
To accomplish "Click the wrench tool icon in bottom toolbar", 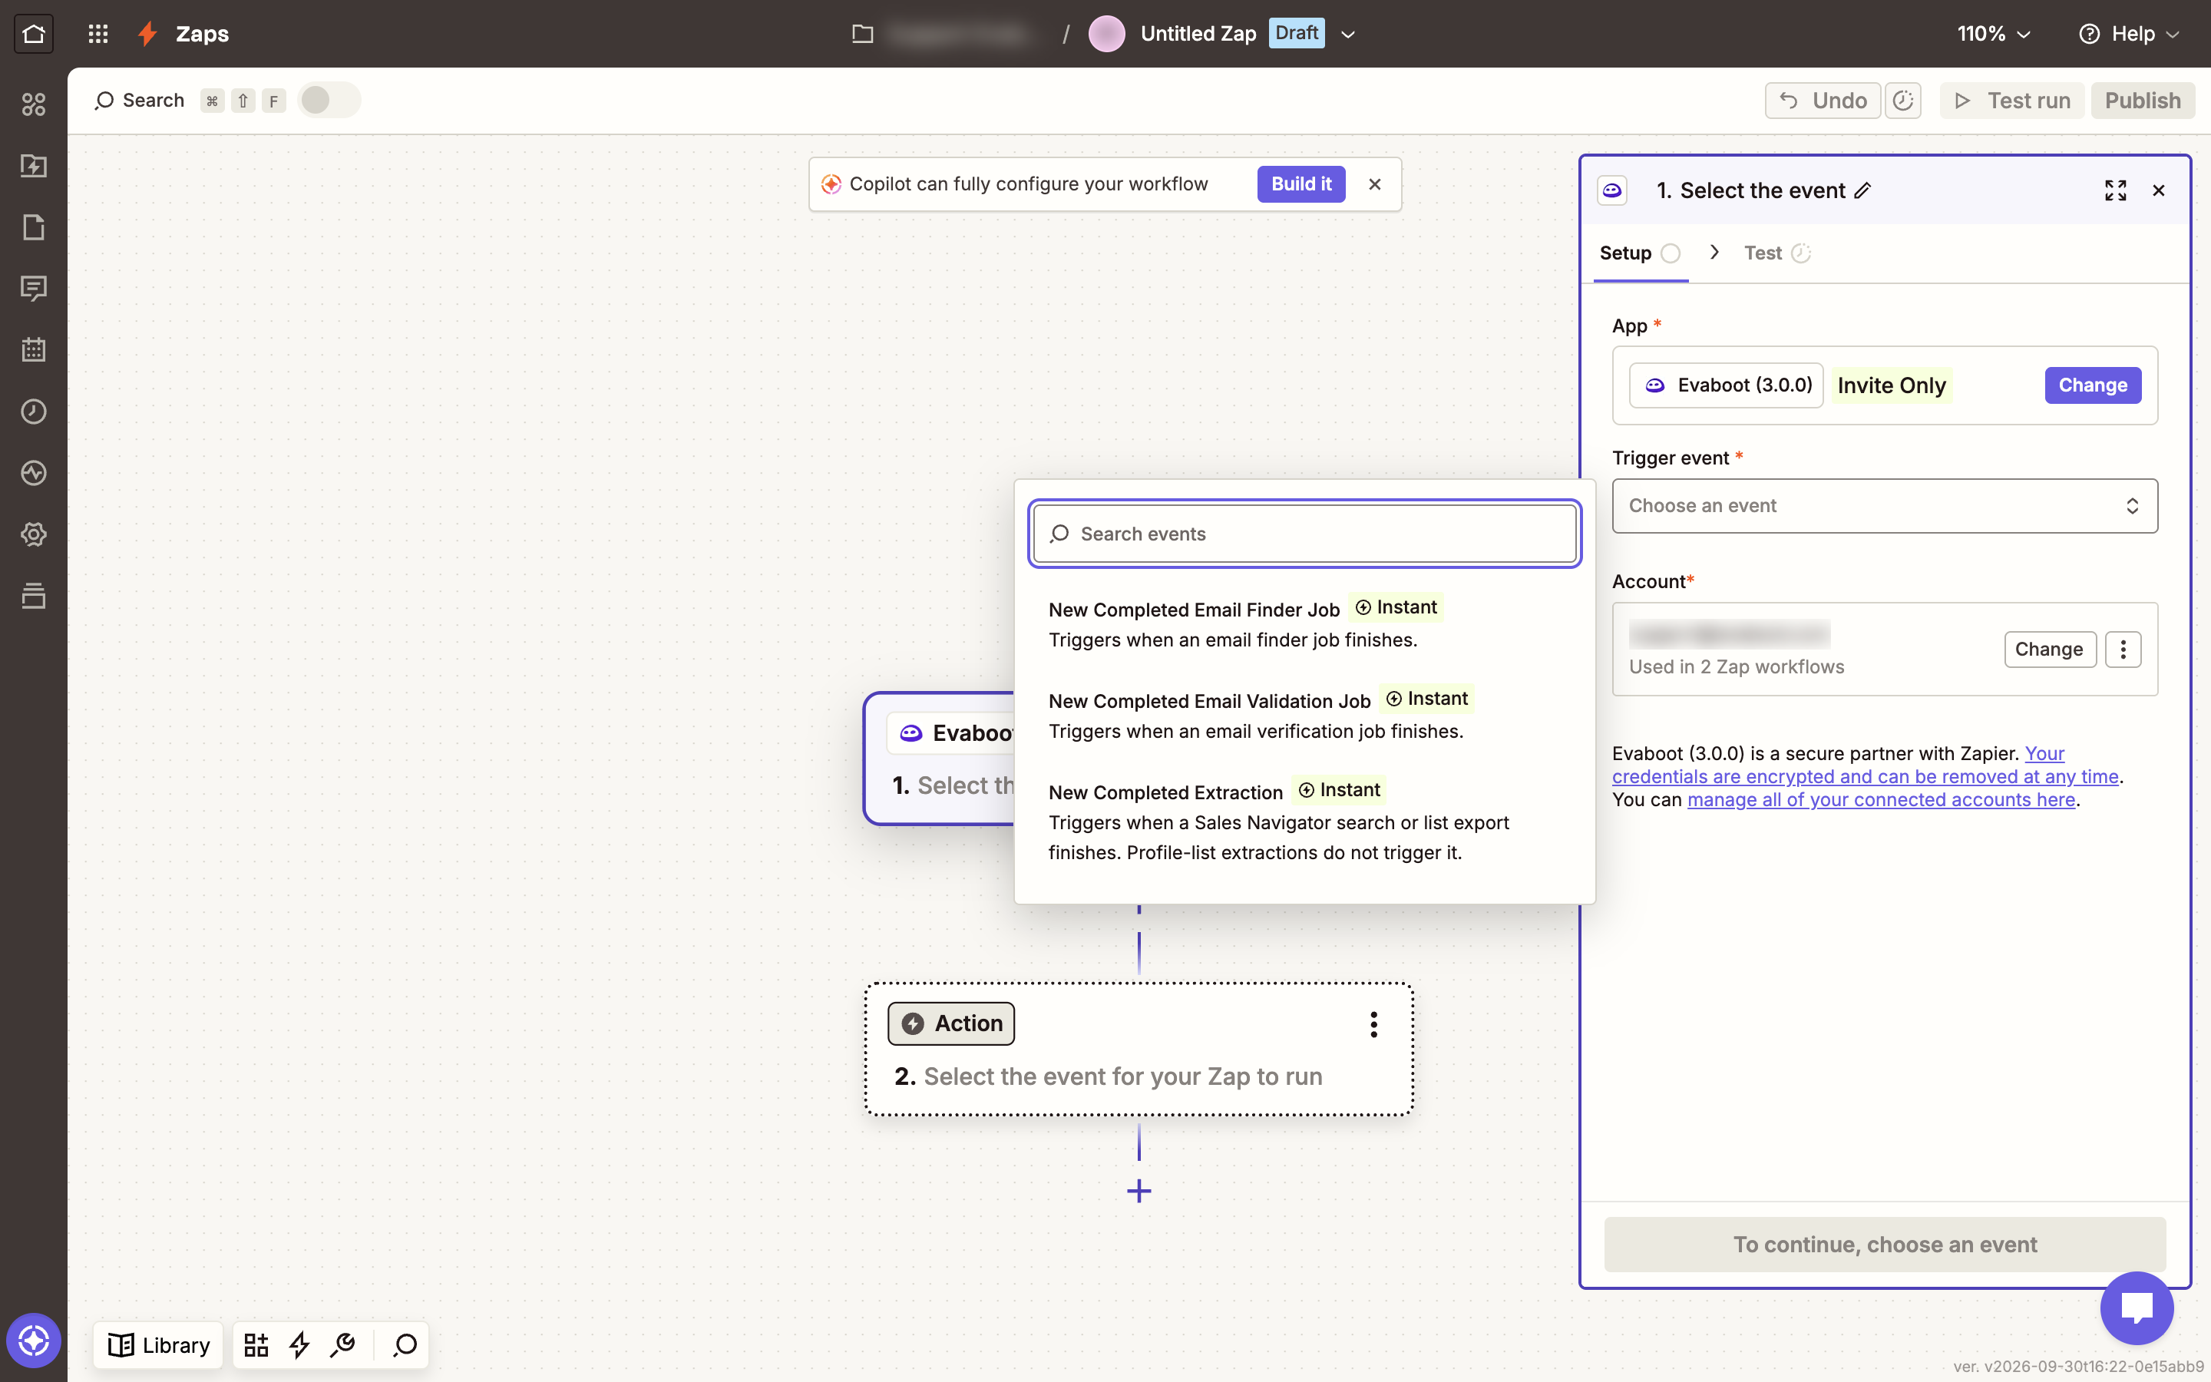I will pos(343,1344).
